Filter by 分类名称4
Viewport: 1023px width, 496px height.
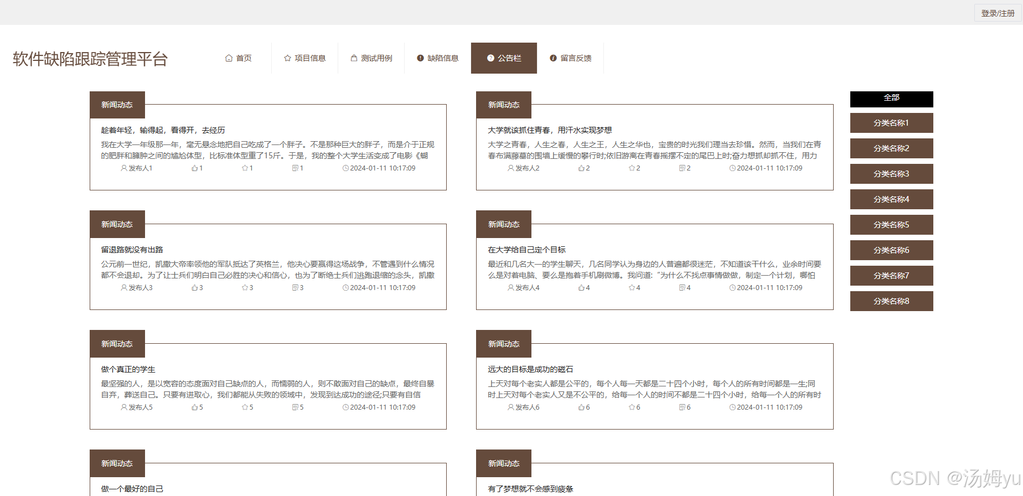[892, 199]
